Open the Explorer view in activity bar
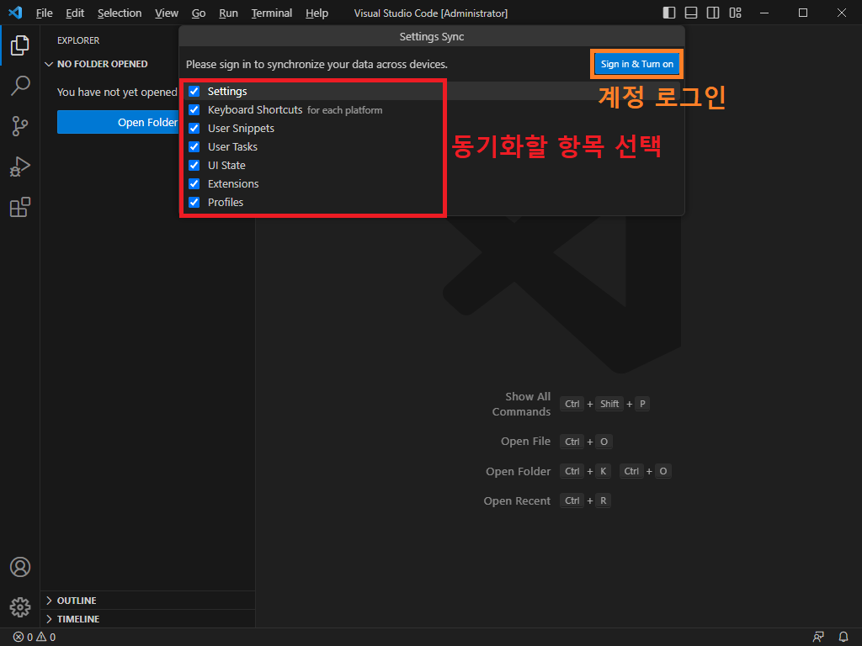The image size is (862, 646). (20, 45)
